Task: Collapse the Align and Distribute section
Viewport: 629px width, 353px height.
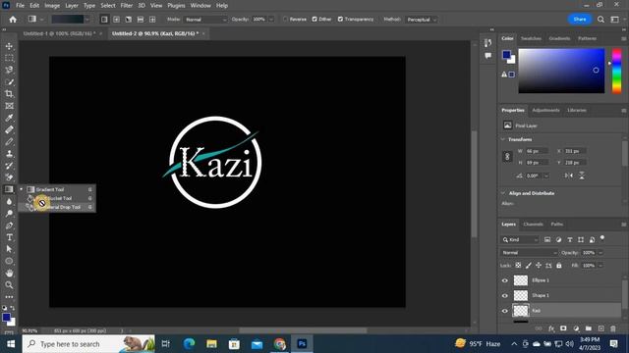Action: click(x=503, y=193)
